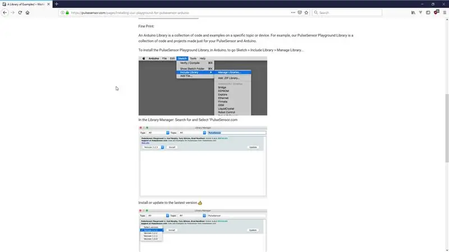
Task: Click 'In the Library Manager: Search for' text
Action: pyautogui.click(x=188, y=120)
